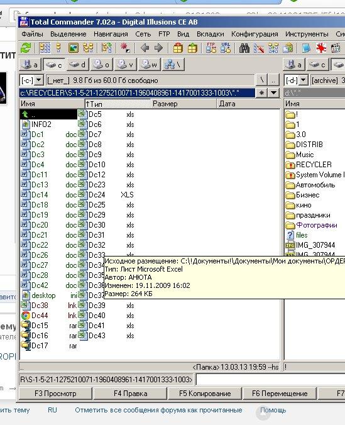Go to root with left backslash button

[261, 80]
